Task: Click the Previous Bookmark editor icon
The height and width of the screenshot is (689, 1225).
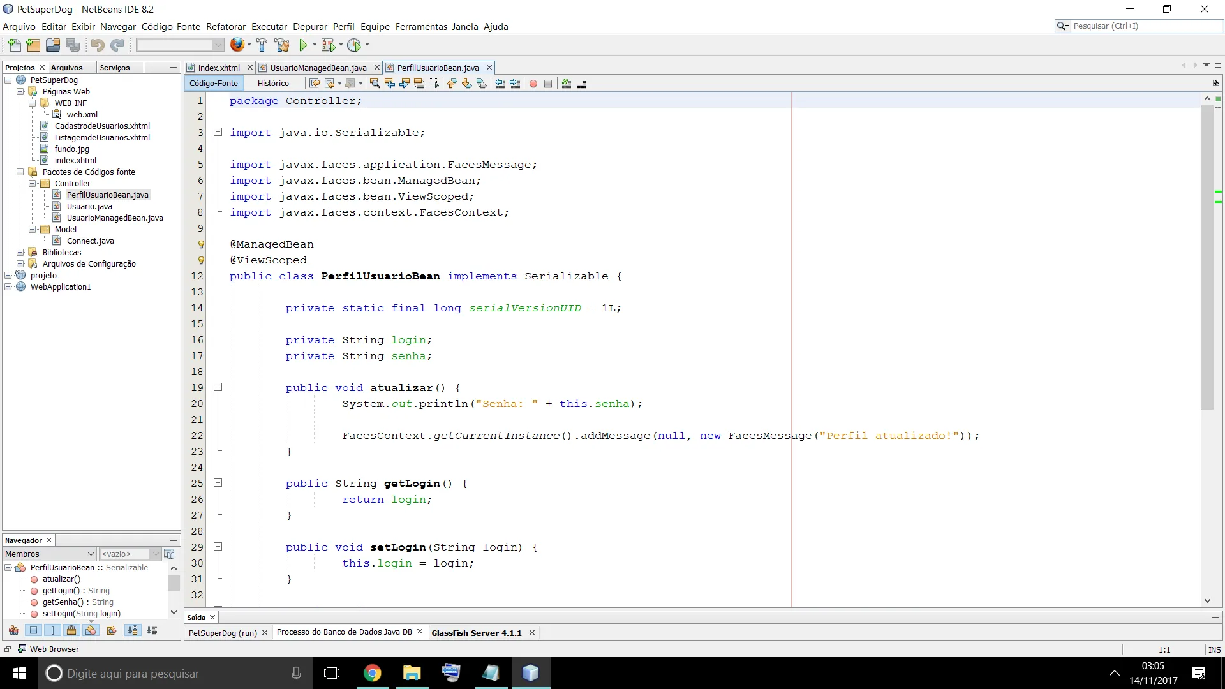Action: coord(452,84)
